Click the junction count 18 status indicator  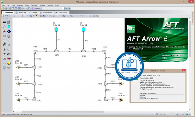[x=188, y=114]
